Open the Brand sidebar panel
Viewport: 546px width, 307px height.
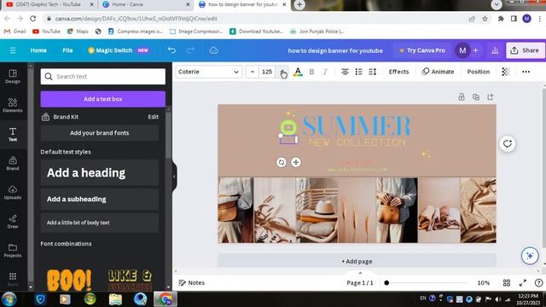13,163
